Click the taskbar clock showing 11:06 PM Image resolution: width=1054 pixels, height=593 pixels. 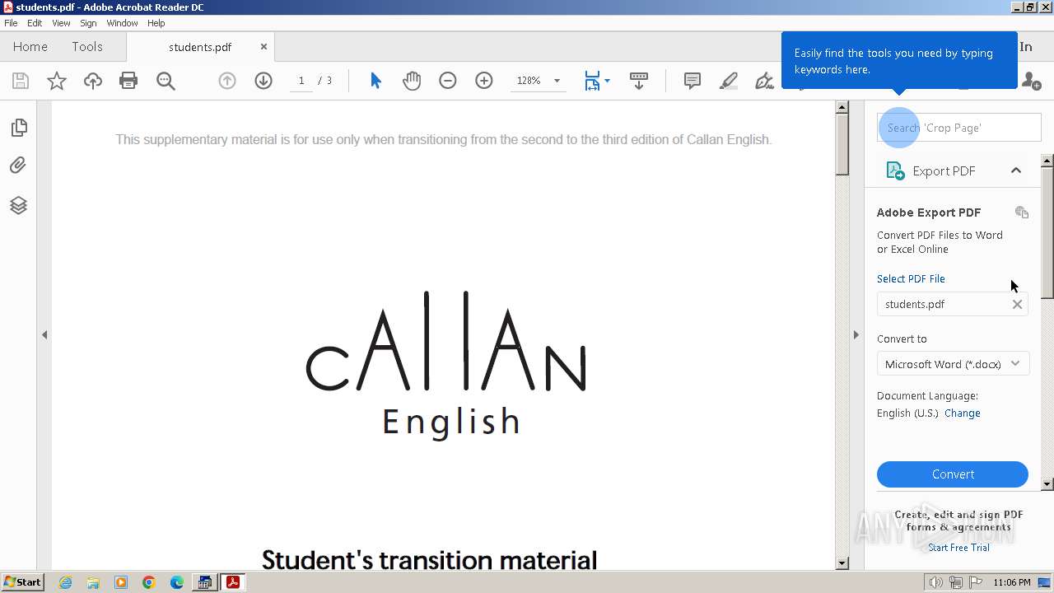(1012, 582)
